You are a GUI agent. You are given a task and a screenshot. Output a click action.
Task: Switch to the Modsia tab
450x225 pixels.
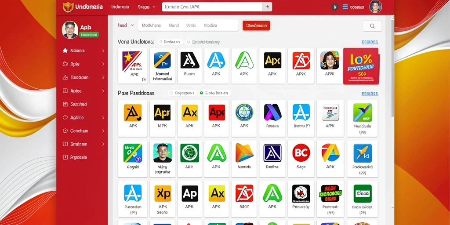coord(210,25)
